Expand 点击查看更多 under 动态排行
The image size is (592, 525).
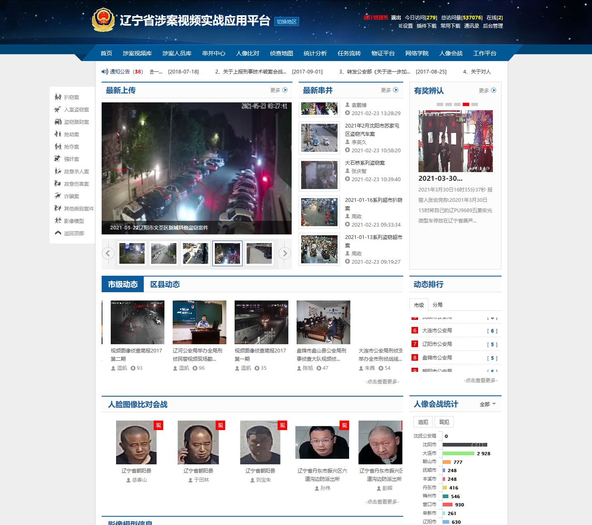point(480,380)
